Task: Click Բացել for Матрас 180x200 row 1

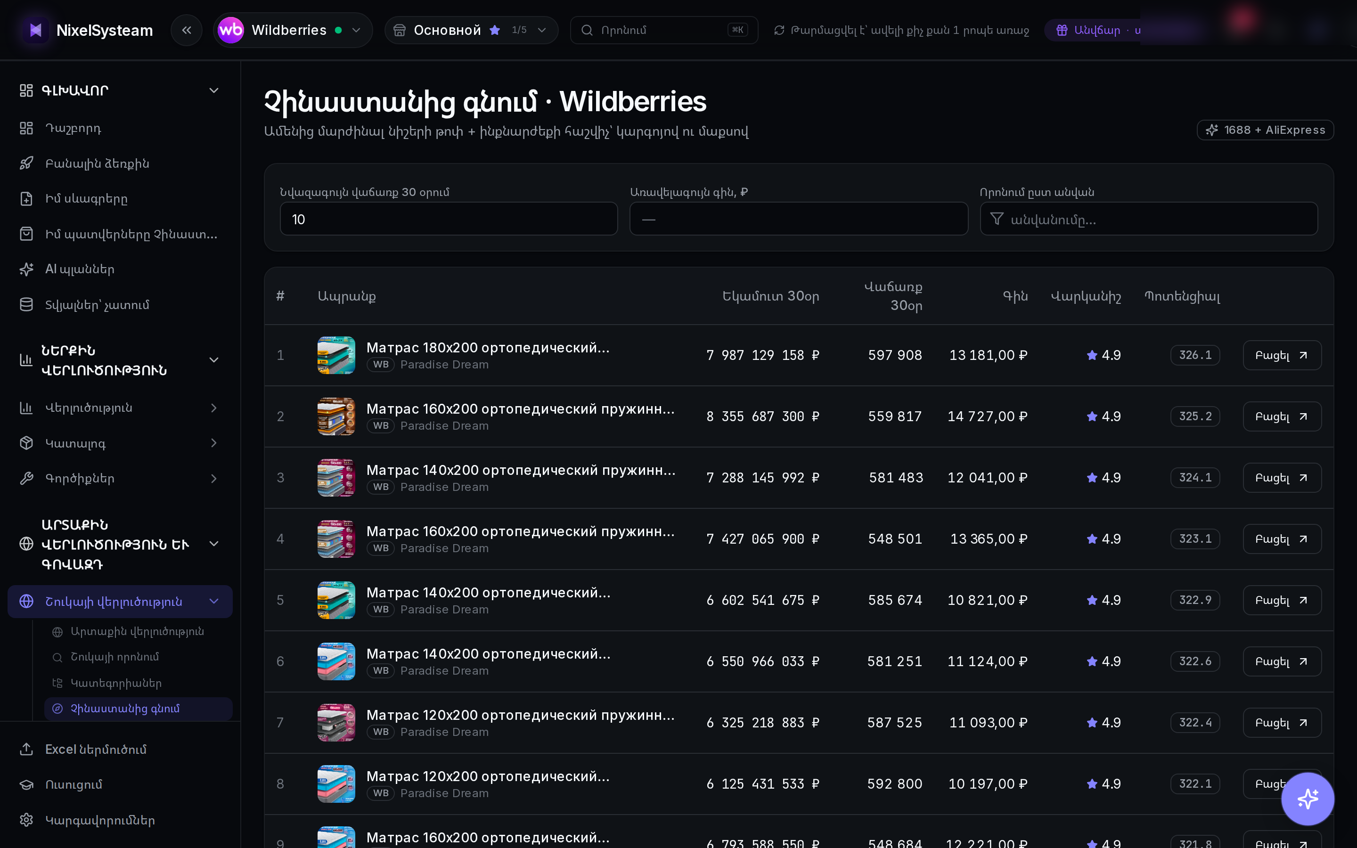Action: point(1282,355)
